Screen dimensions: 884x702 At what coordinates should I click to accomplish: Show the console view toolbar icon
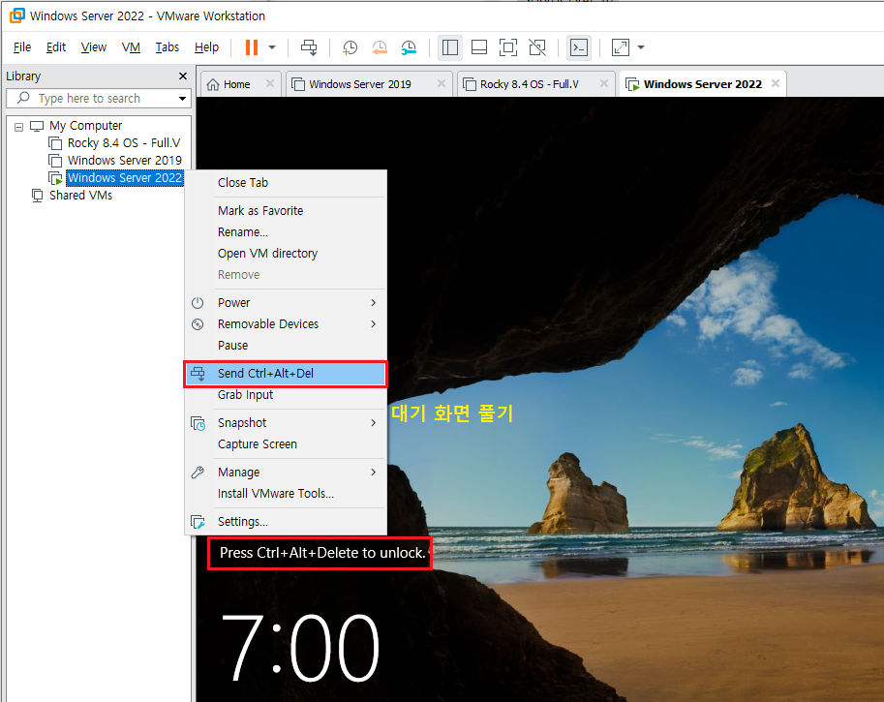(x=579, y=47)
